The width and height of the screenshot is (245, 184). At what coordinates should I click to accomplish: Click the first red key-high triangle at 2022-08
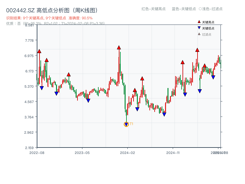pos(39,51)
